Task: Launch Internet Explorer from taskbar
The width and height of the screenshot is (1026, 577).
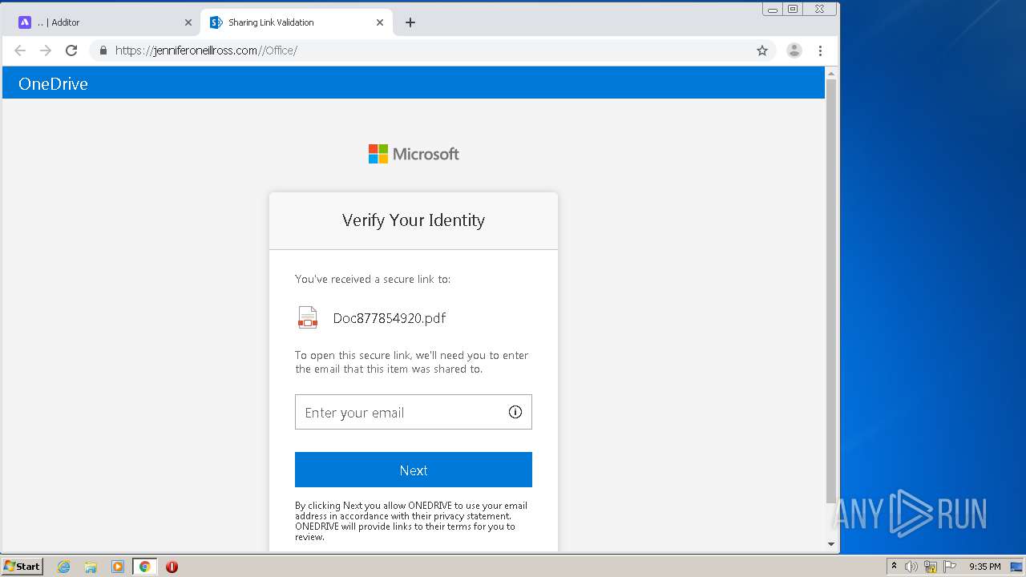Action: click(64, 567)
